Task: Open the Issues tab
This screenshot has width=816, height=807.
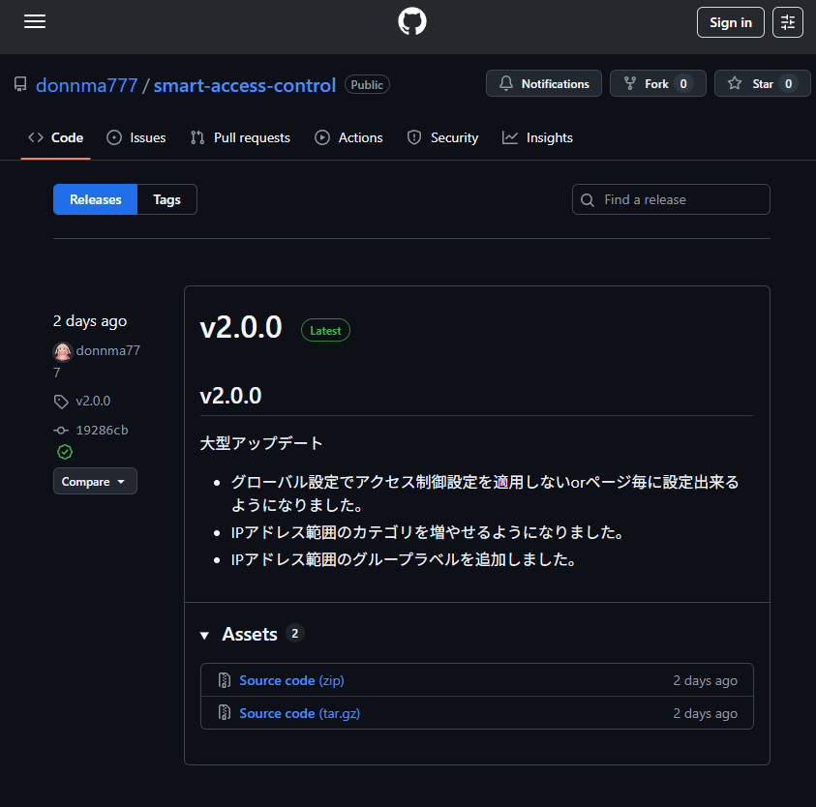Action: [136, 137]
